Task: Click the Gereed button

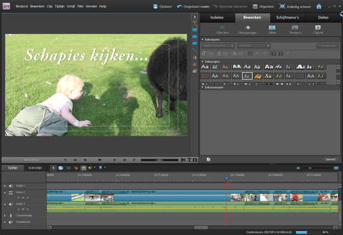Action: pyautogui.click(x=330, y=159)
